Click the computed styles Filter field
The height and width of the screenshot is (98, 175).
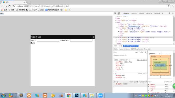tap(155, 82)
